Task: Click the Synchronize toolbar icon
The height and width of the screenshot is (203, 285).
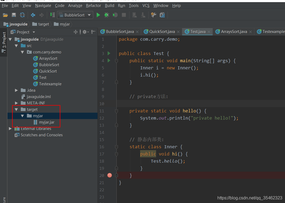Action: 22,15
